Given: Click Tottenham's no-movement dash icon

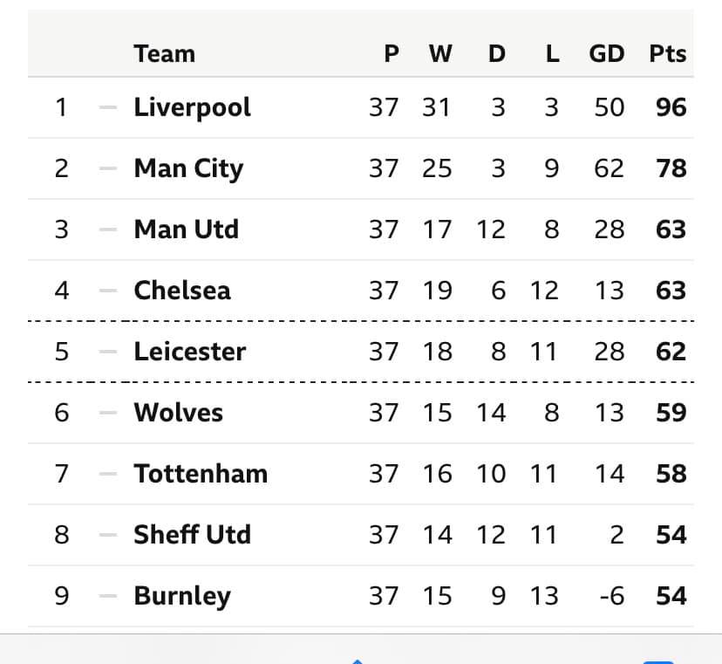Looking at the screenshot, I should tap(107, 474).
